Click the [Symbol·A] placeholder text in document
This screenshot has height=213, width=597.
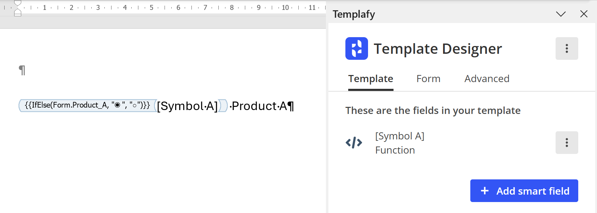(x=187, y=106)
